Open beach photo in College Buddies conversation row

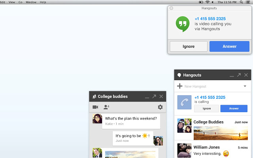(x=221, y=133)
